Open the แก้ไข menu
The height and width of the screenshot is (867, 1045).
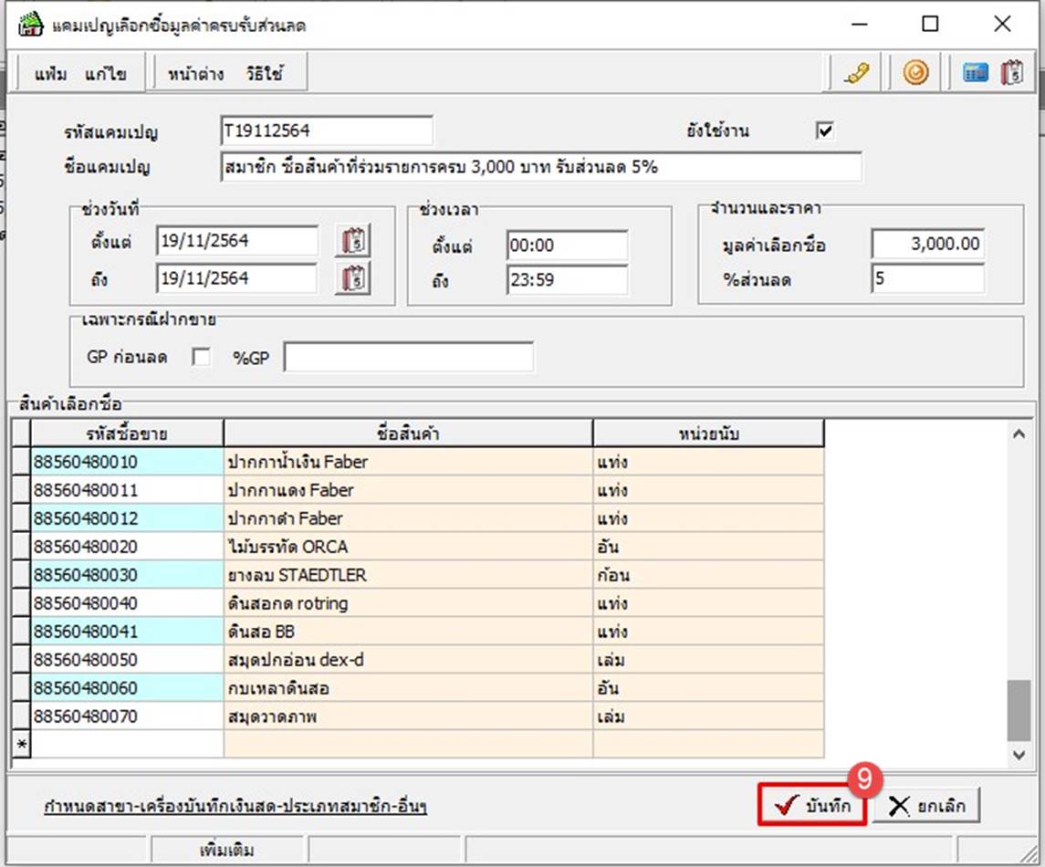(x=106, y=74)
